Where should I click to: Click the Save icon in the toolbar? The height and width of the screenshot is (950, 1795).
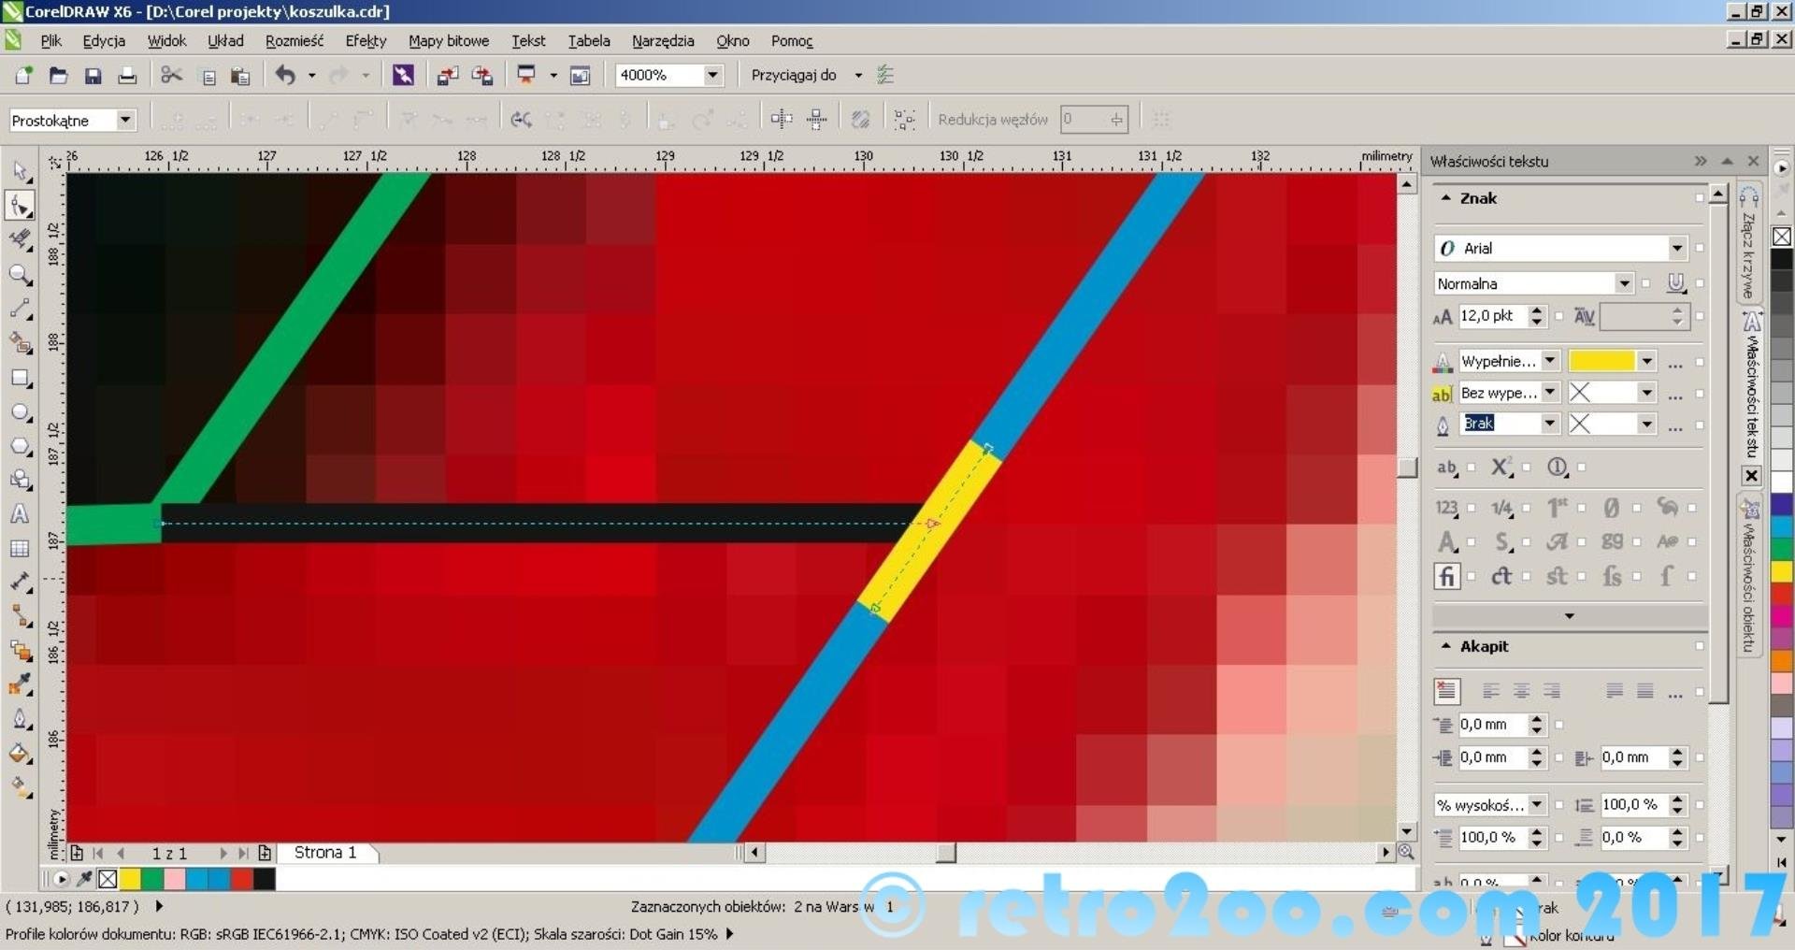point(93,76)
